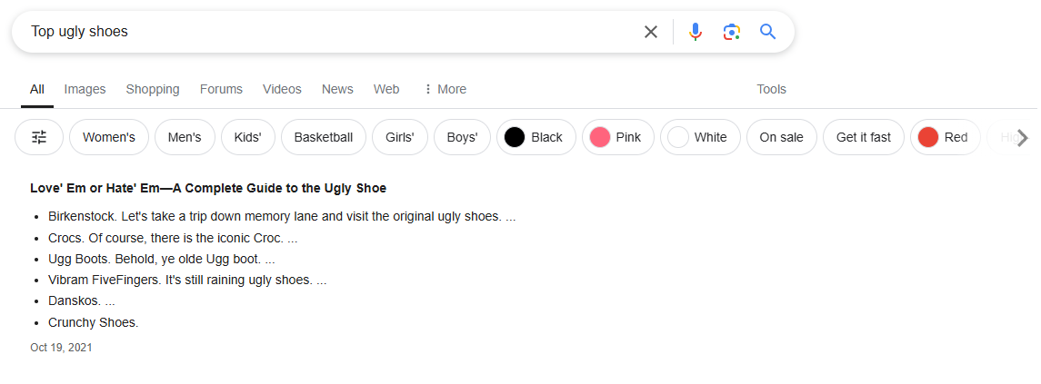Open the More tabs menu
The image size is (1041, 384).
pyautogui.click(x=445, y=89)
